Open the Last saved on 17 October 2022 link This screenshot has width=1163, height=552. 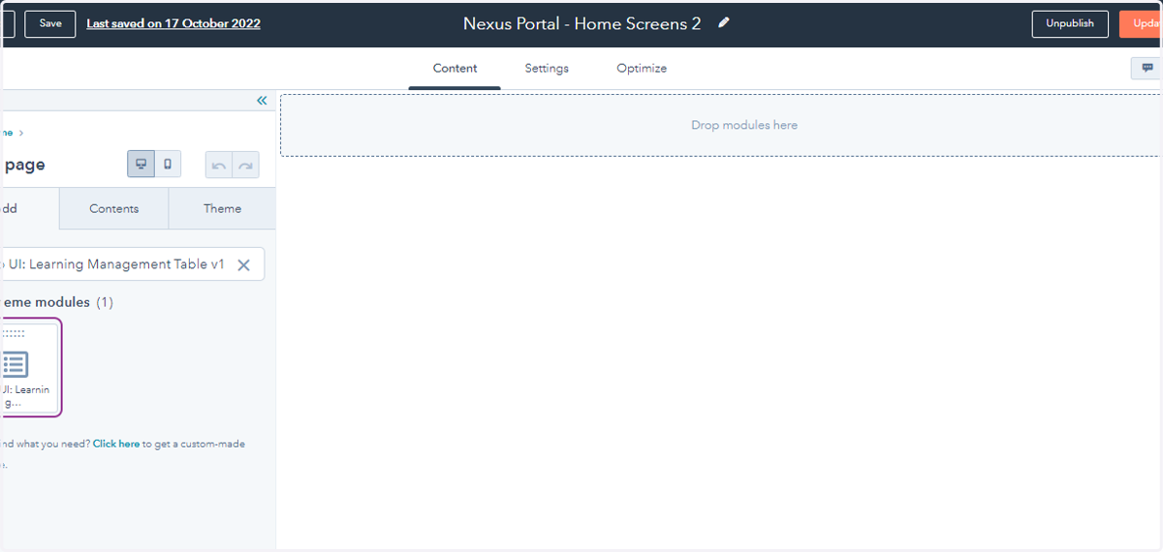coord(173,23)
